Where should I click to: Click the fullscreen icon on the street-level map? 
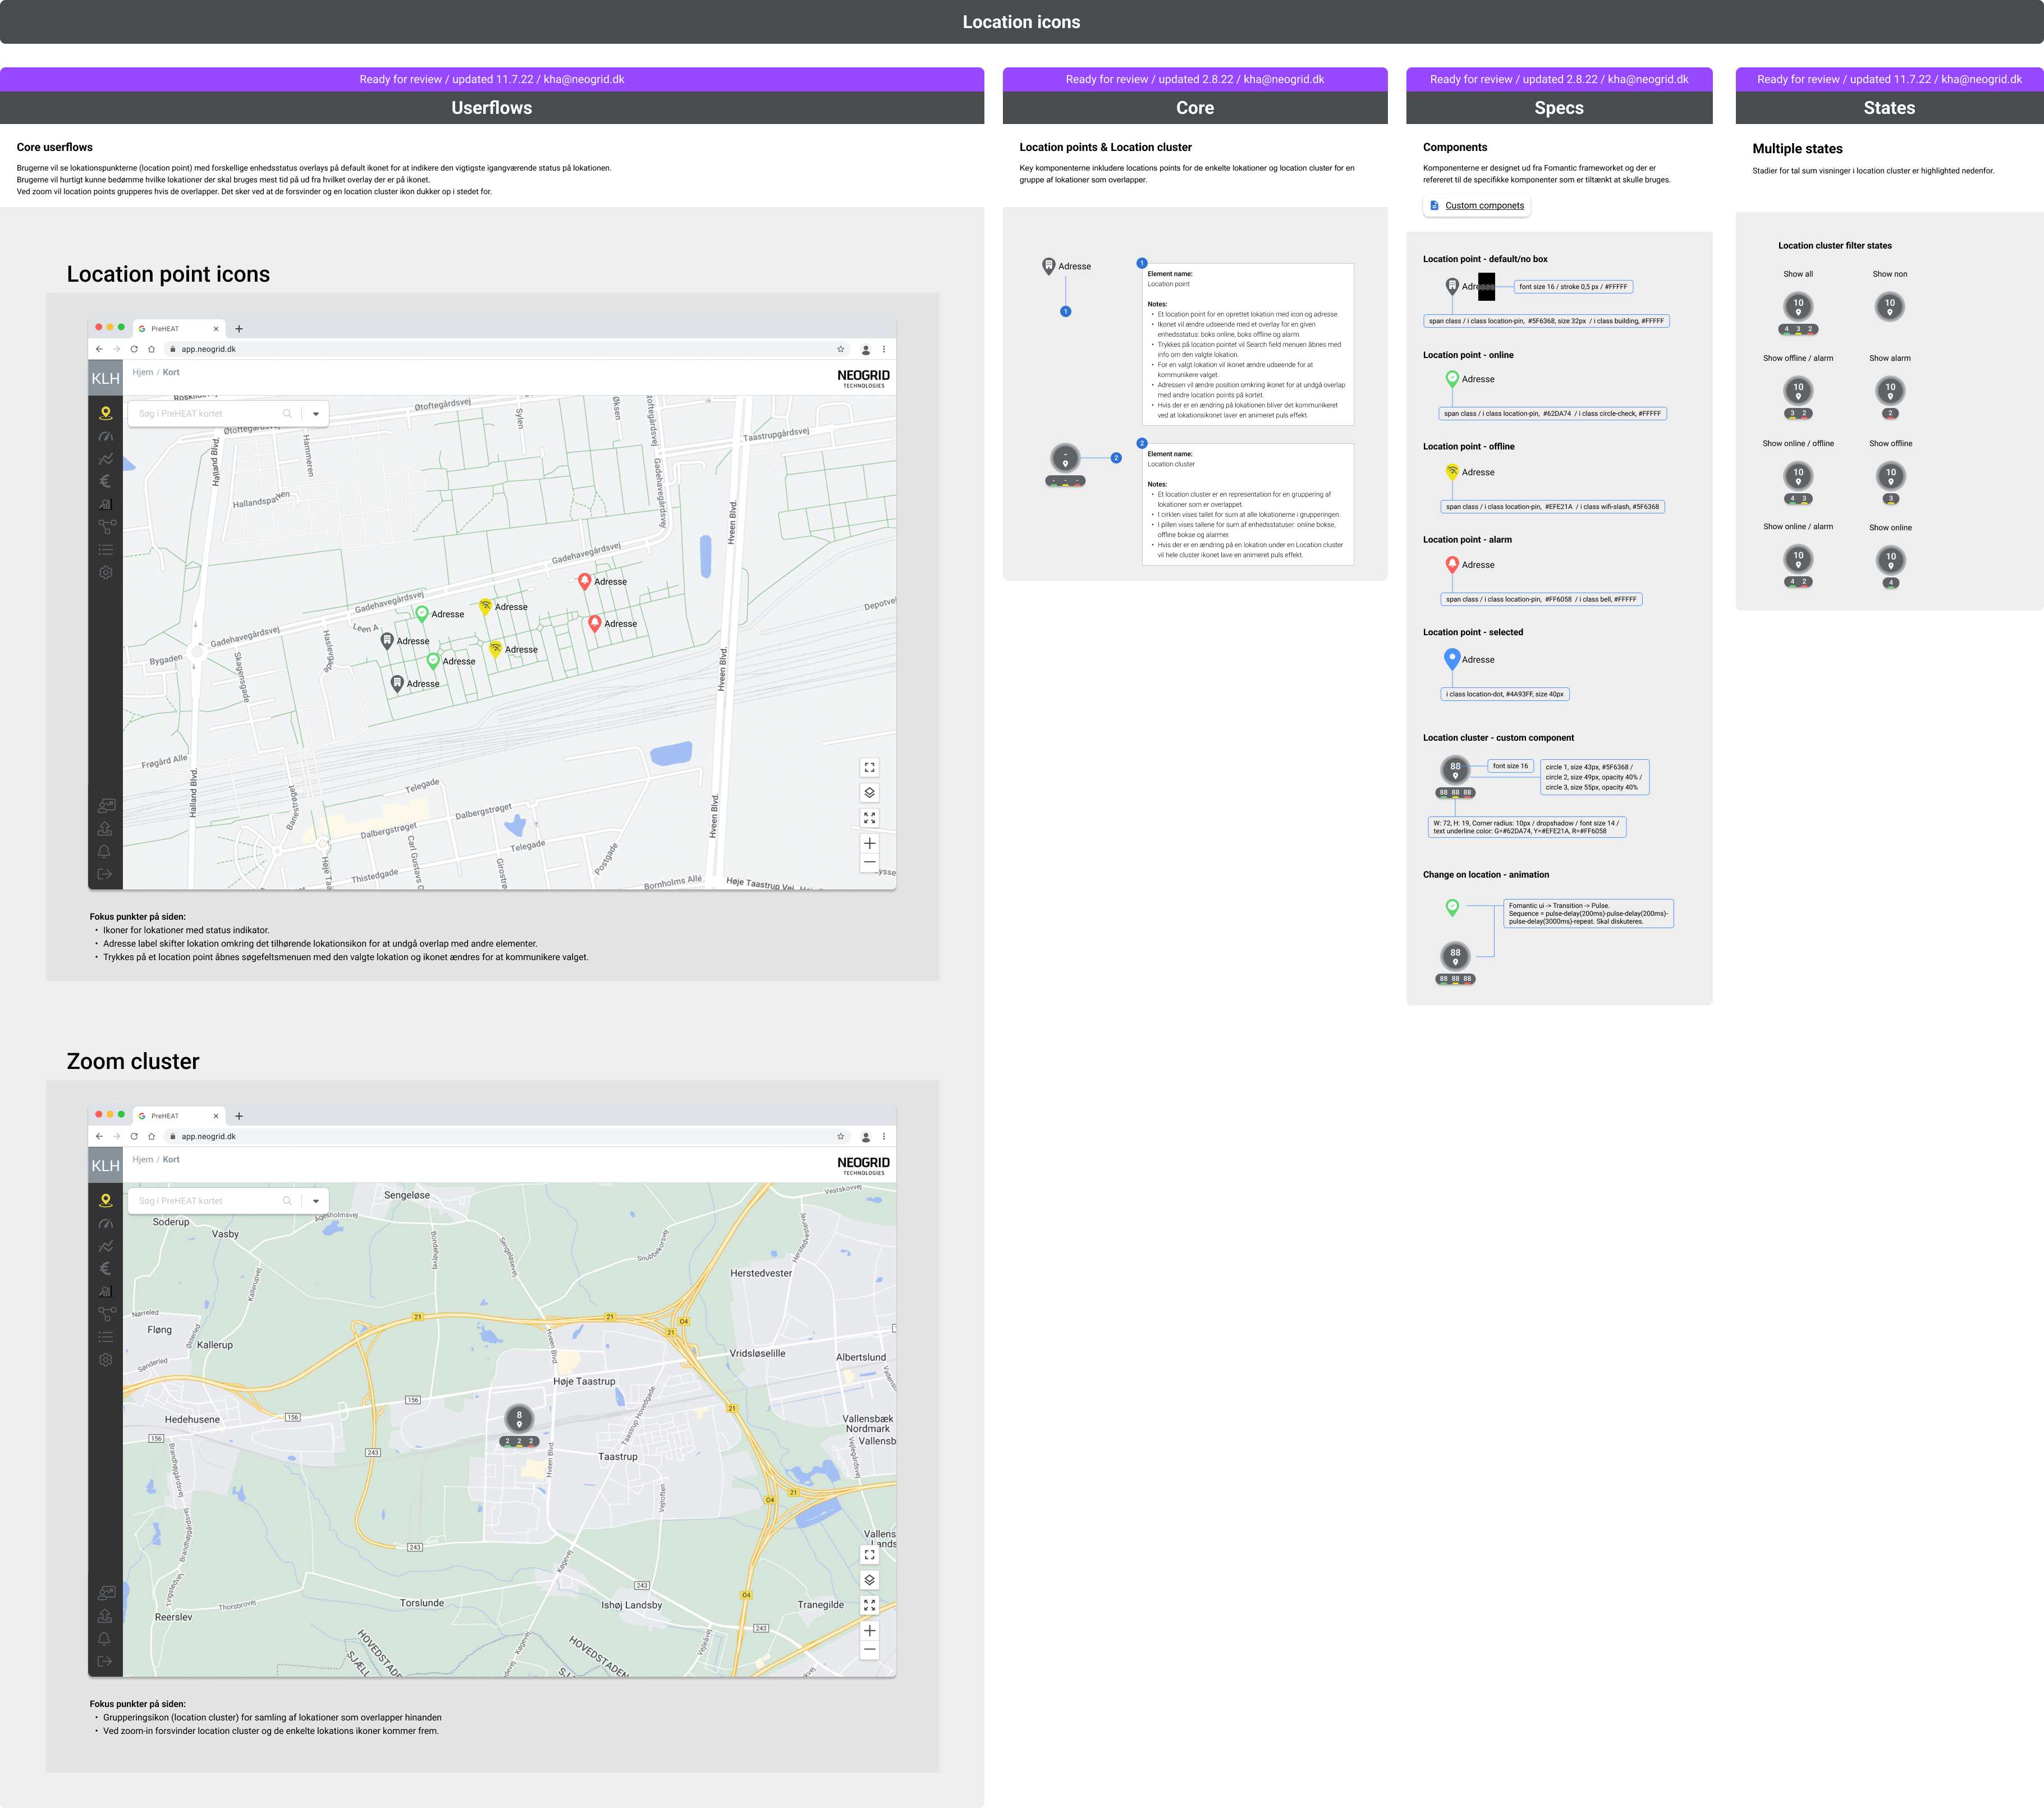point(869,768)
